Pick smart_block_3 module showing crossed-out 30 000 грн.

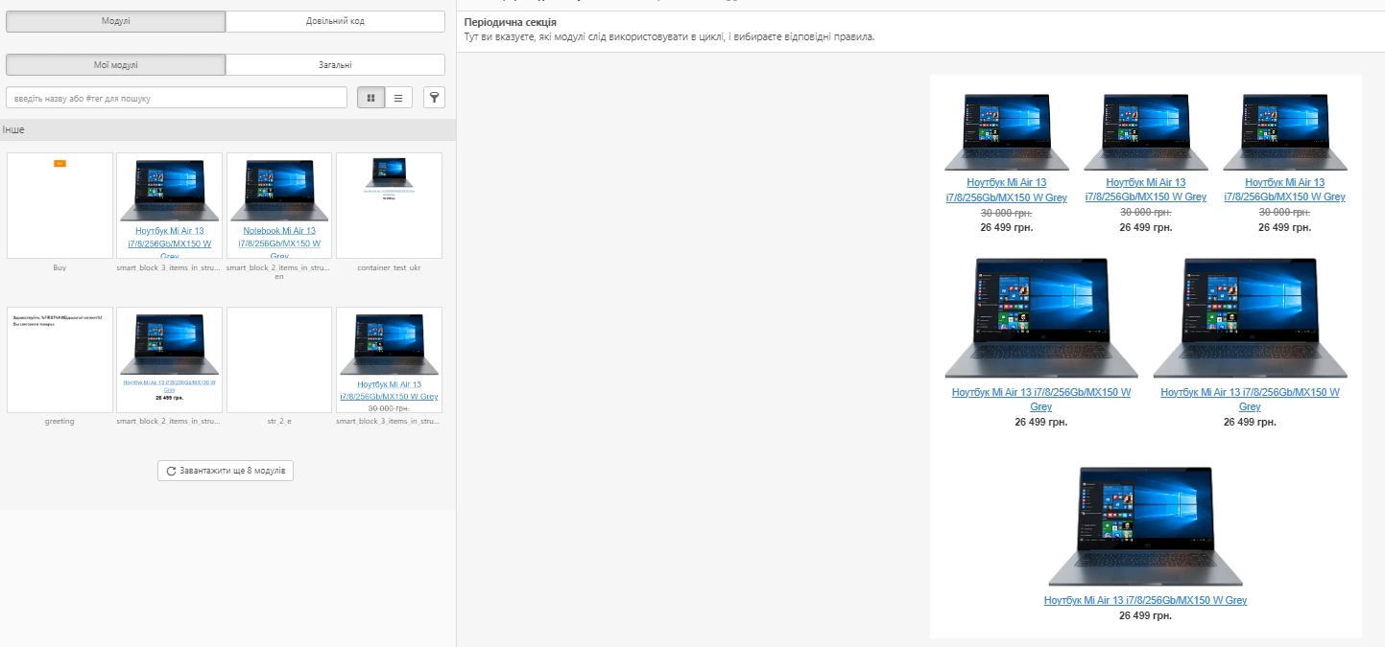click(x=389, y=359)
